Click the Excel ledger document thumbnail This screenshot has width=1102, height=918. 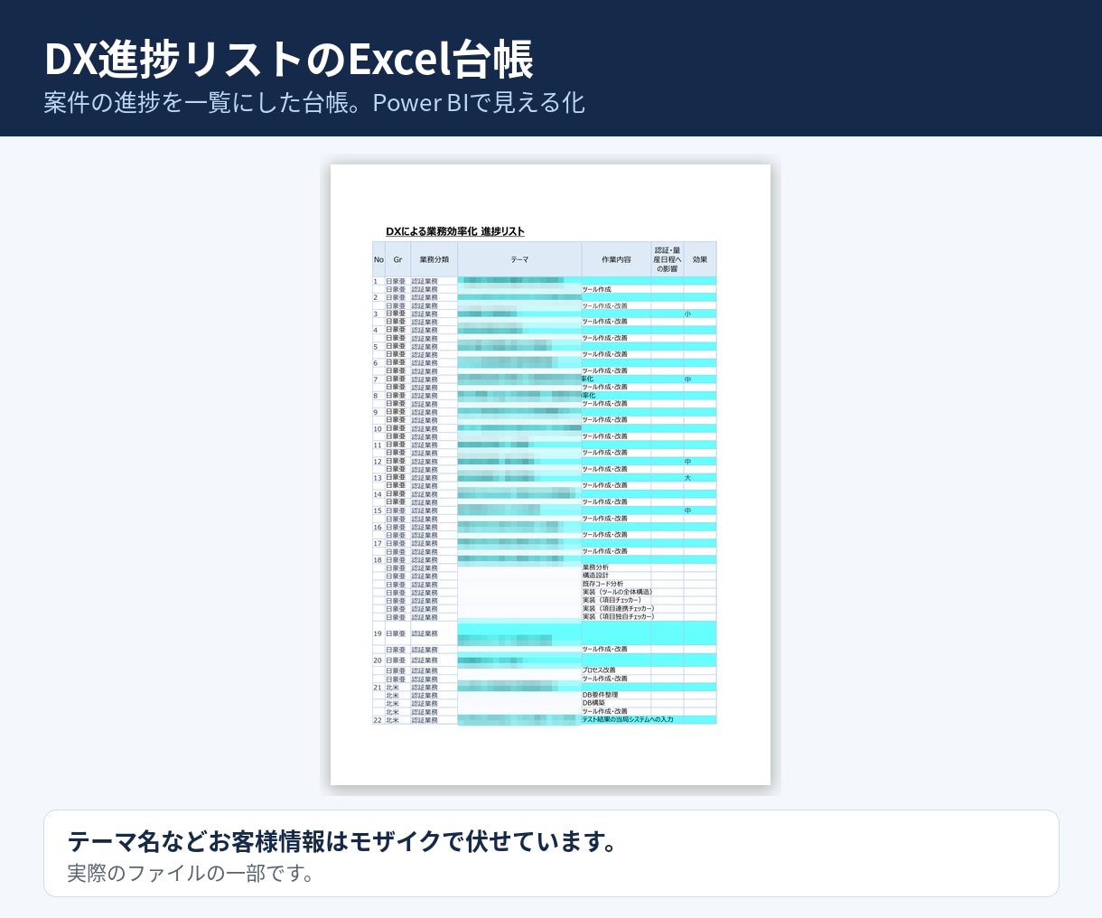point(550,474)
